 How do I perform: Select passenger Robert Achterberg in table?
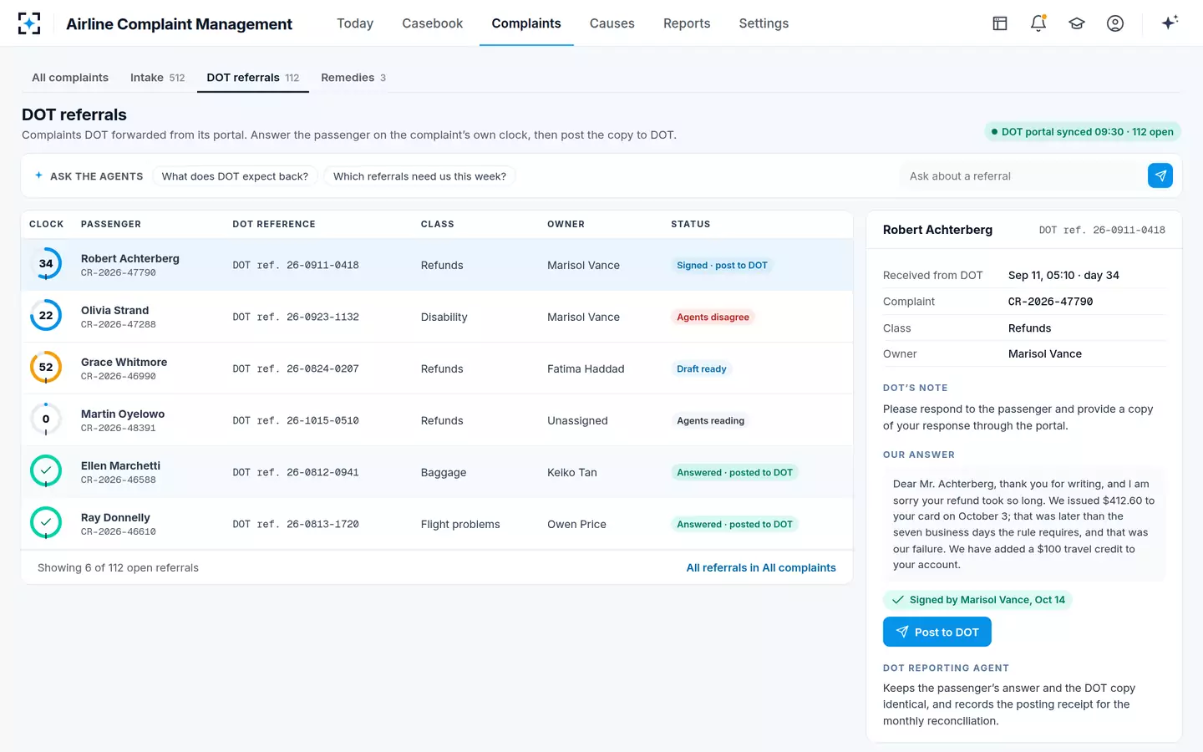(x=130, y=258)
